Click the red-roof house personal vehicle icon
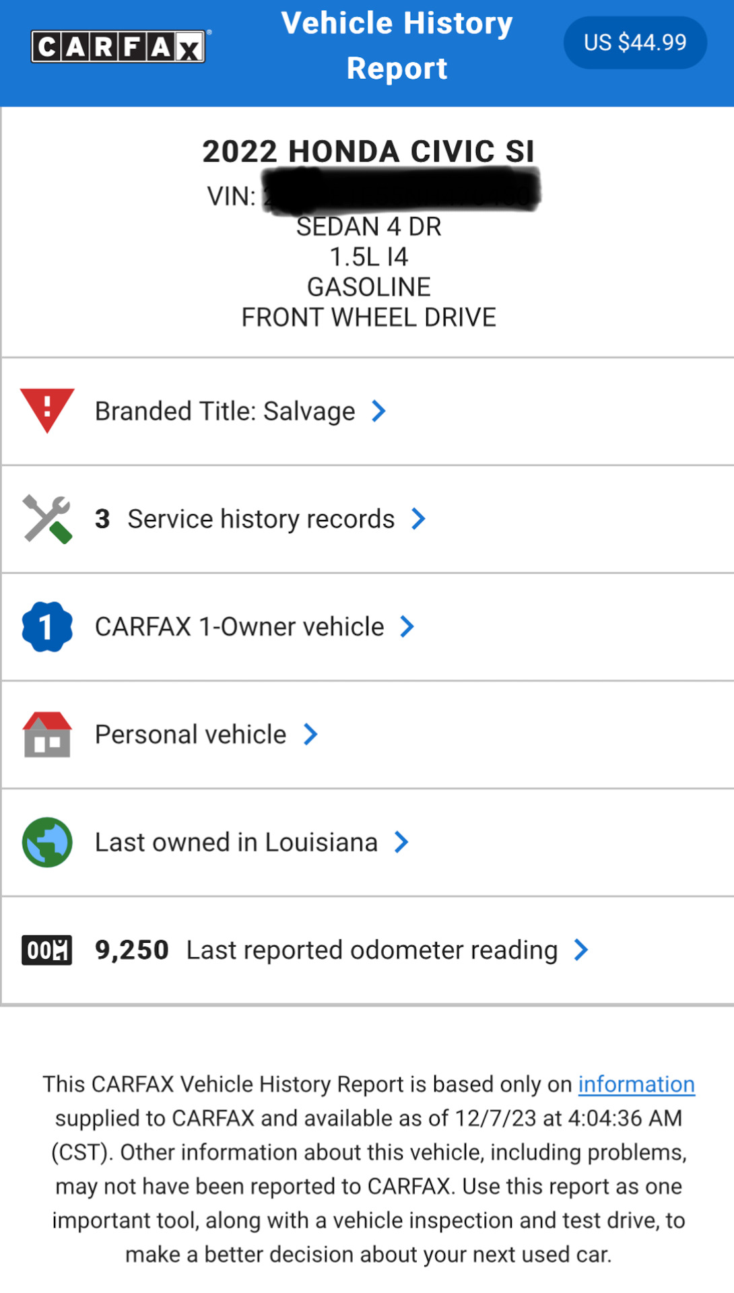734x1293 pixels. click(x=47, y=734)
